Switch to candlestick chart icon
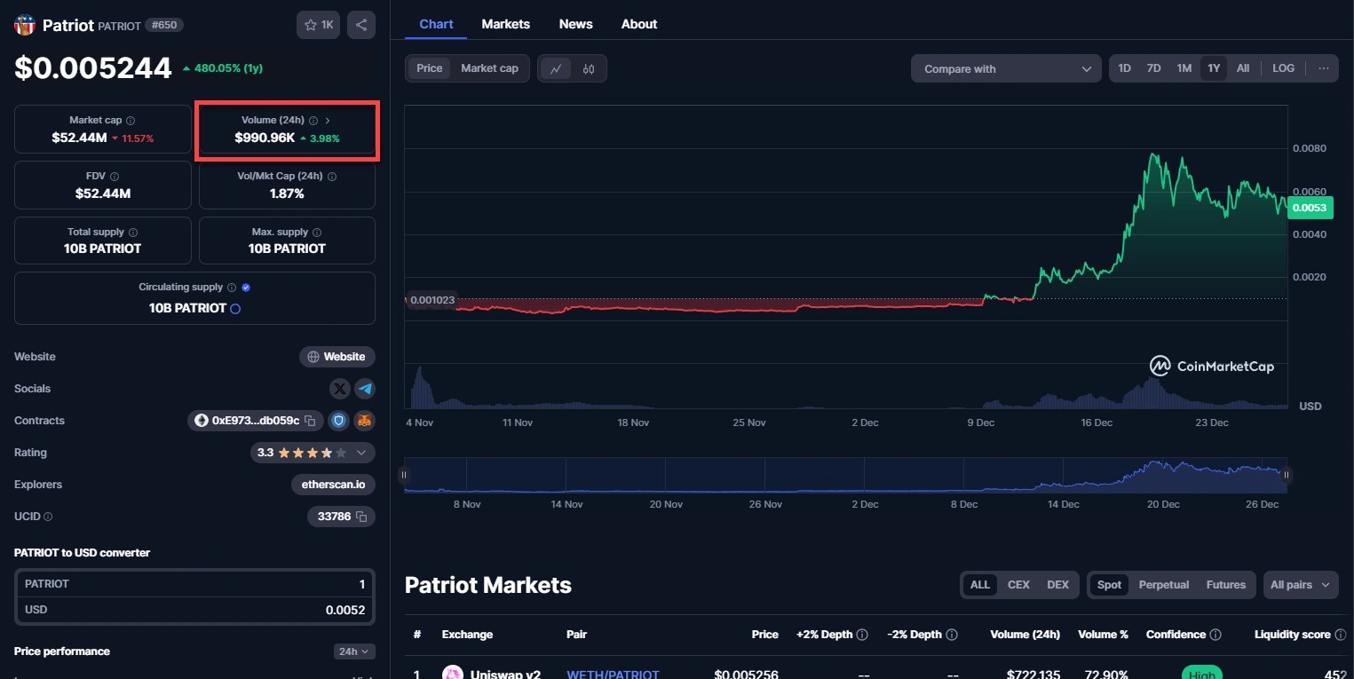Viewport: 1354px width, 679px height. [x=589, y=69]
